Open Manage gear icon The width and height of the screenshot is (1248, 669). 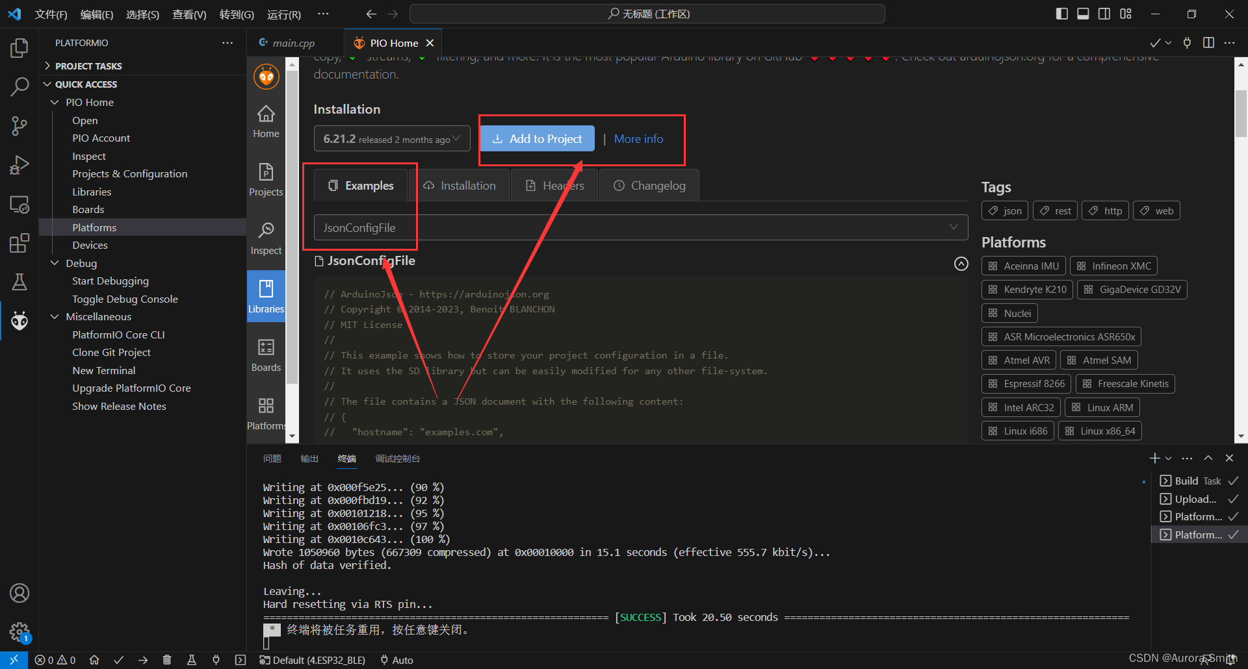point(19,631)
